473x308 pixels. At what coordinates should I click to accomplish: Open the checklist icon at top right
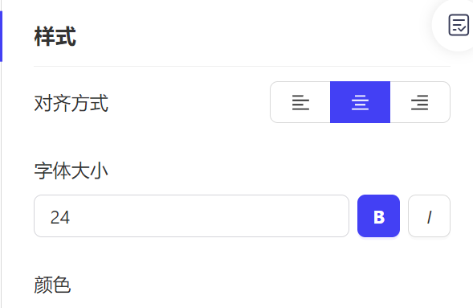click(459, 25)
